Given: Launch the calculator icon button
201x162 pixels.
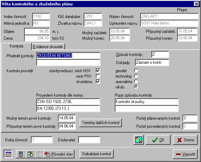Looking at the screenshot, I should pos(21,154).
